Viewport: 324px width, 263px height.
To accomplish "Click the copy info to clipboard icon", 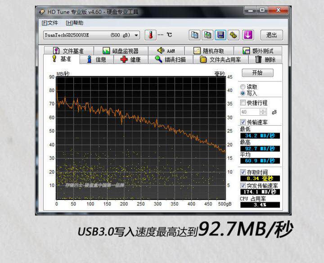I will (x=194, y=35).
